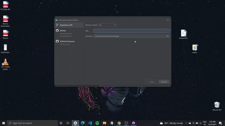Screen dimensions: 225x126
Task: Click the battery tray icon
Action: pyautogui.click(x=197, y=123)
